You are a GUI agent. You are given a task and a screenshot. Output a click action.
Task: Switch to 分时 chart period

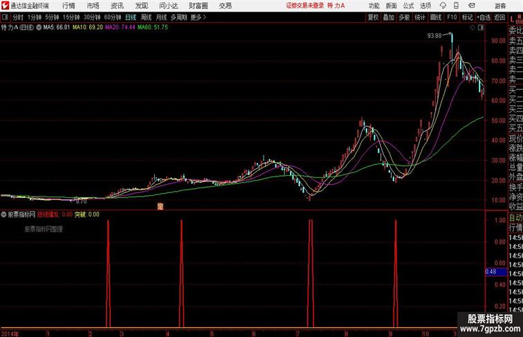point(18,17)
